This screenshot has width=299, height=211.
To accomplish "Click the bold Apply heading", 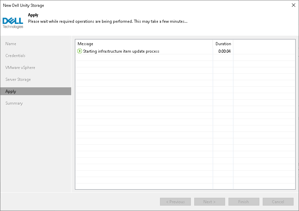I will pos(33,15).
